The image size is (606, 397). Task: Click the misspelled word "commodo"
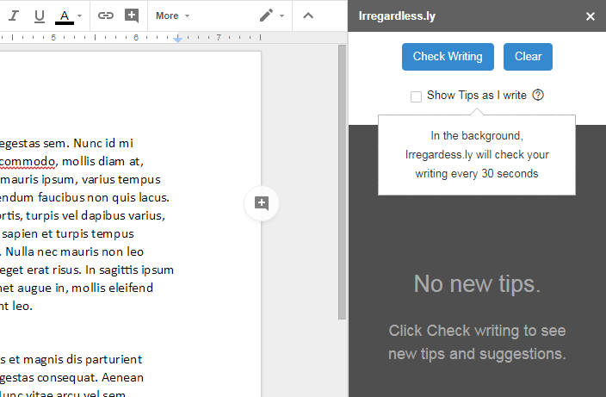click(27, 161)
